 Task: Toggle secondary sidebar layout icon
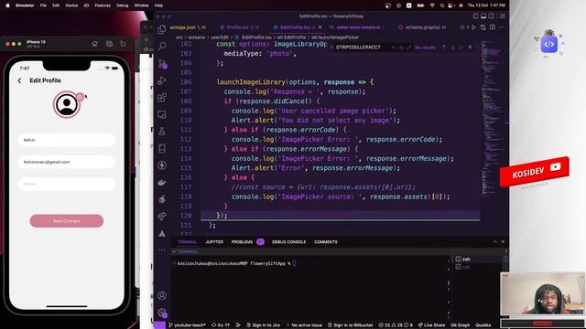click(492, 16)
